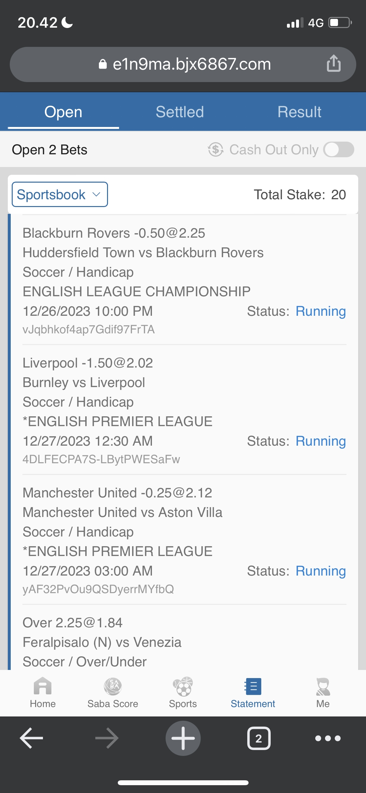Navigate back with the browser arrow
This screenshot has height=793, width=366.
(32, 738)
